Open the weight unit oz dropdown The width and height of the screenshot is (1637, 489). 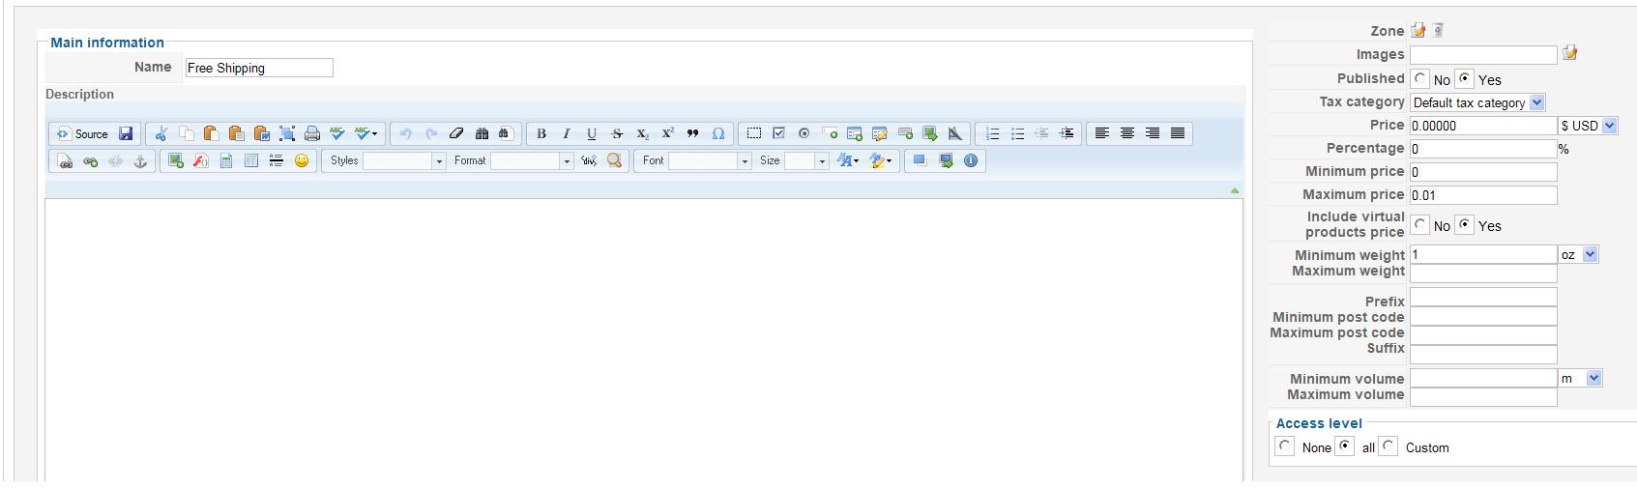pyautogui.click(x=1578, y=255)
